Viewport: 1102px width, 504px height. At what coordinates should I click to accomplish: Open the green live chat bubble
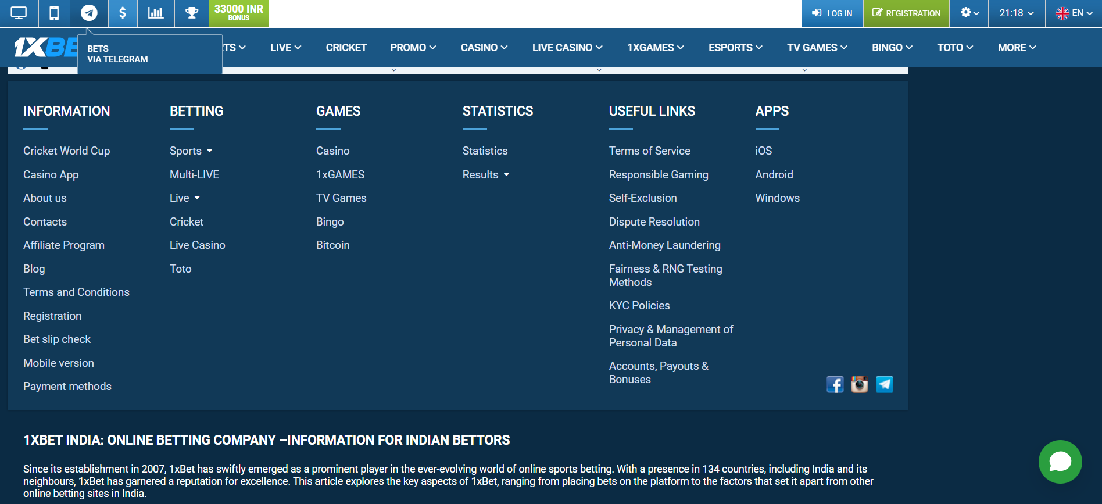point(1060,462)
